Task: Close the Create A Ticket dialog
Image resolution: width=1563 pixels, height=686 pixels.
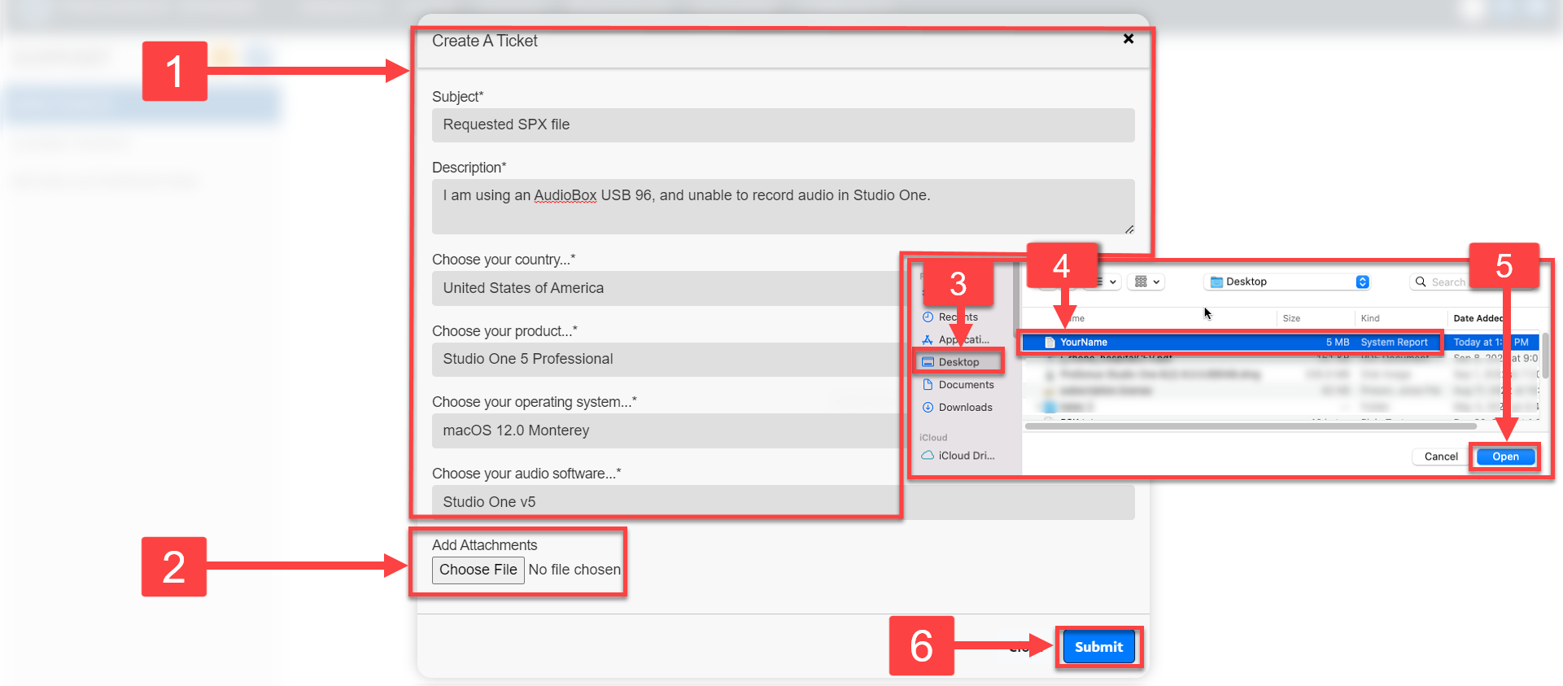Action: pyautogui.click(x=1128, y=38)
